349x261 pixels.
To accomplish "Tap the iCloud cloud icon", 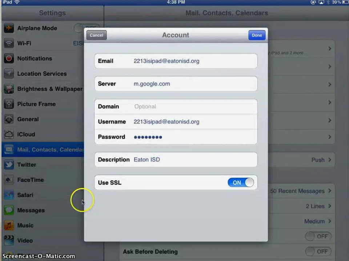I will tap(9, 134).
